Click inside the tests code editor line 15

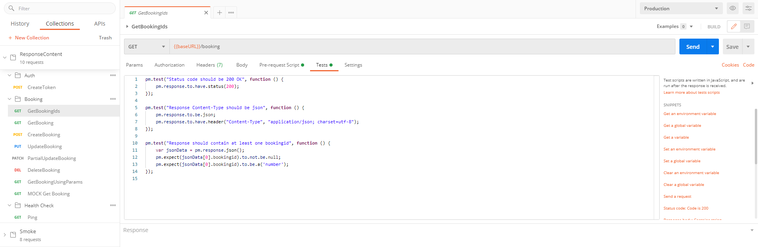click(x=399, y=178)
